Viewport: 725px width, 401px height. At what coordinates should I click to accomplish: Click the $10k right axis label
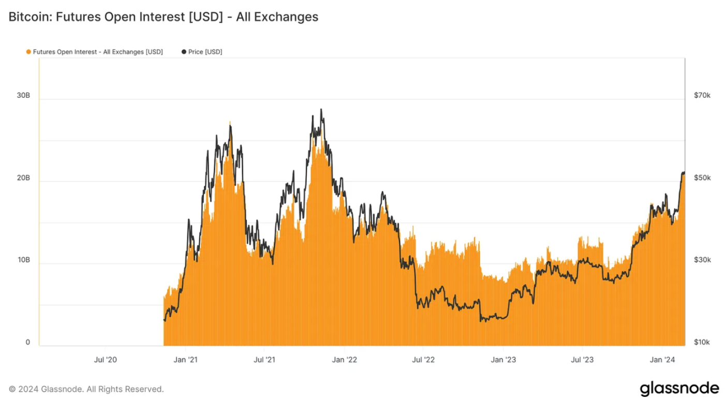[702, 343]
